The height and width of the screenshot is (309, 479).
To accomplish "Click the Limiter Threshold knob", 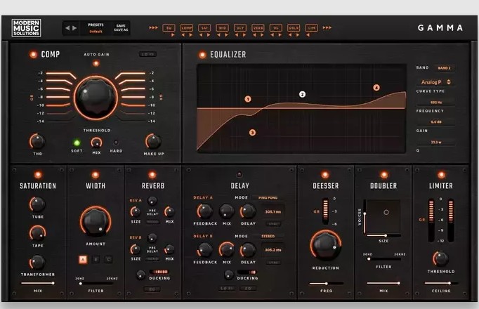I will (440, 258).
